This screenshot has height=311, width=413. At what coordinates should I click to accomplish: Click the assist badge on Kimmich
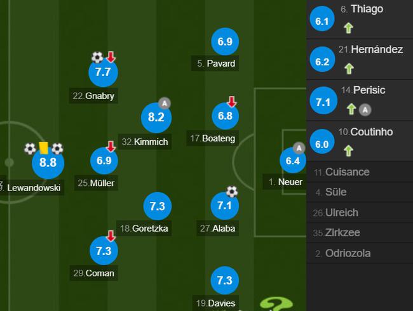pyautogui.click(x=165, y=103)
